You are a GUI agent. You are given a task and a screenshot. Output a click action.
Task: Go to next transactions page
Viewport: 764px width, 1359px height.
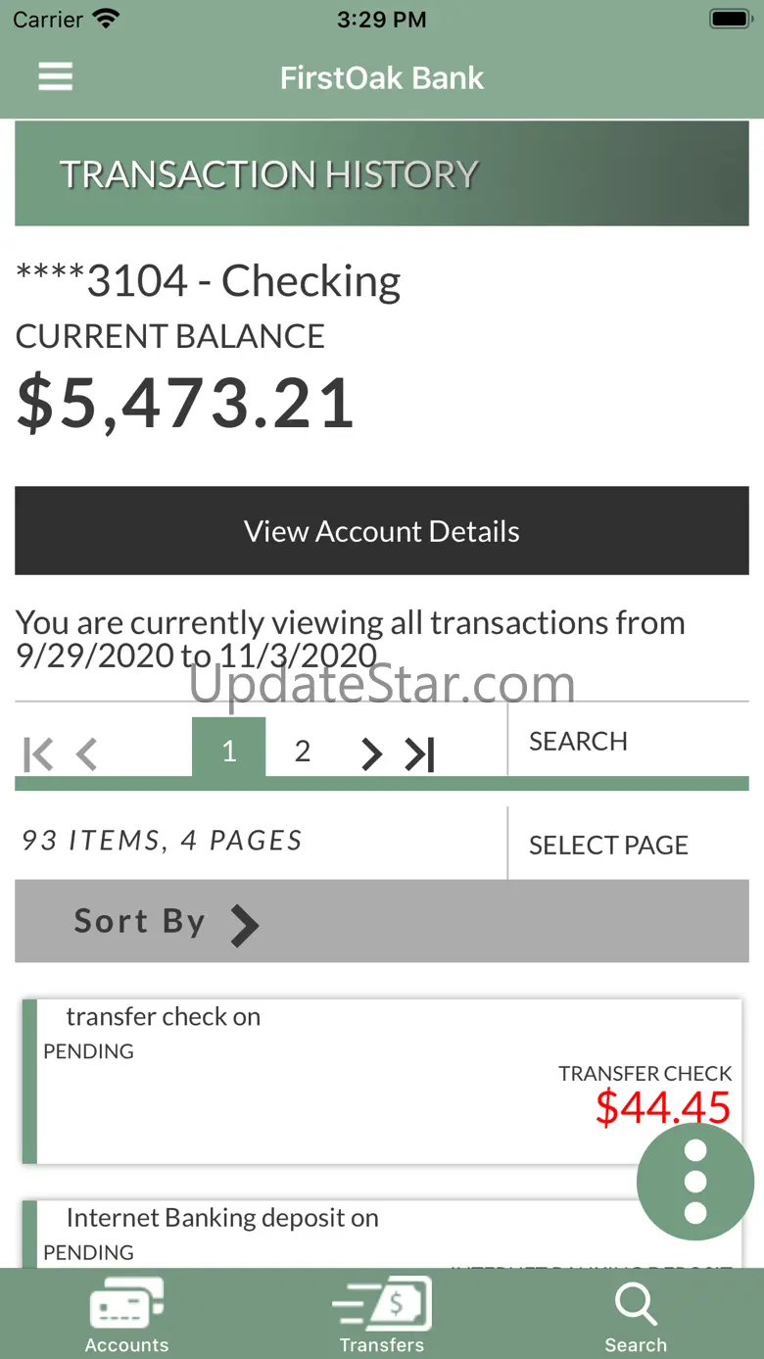tap(371, 753)
